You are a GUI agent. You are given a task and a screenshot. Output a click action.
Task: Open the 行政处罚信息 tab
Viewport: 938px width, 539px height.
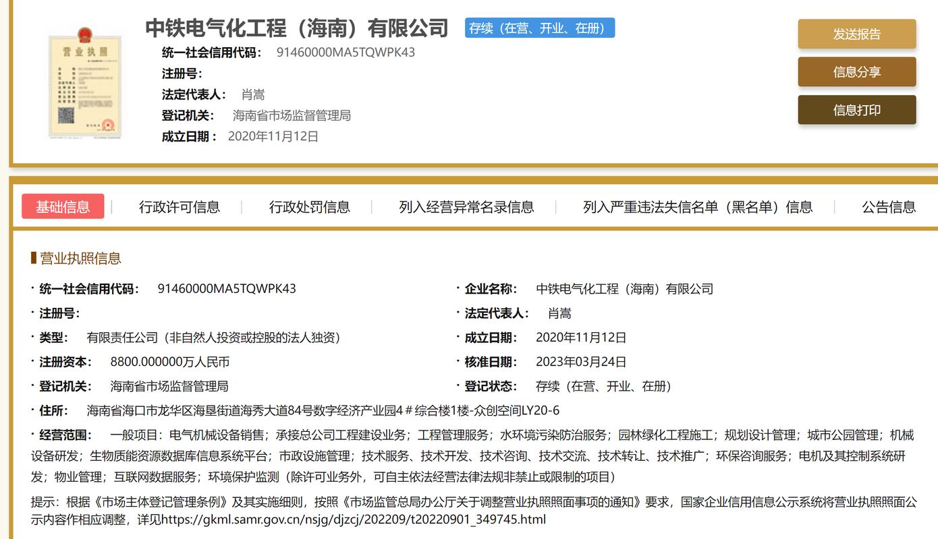click(x=309, y=207)
